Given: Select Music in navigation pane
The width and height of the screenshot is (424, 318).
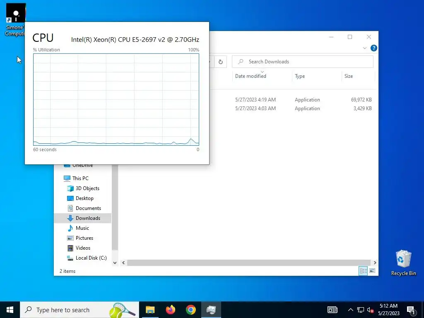Looking at the screenshot, I should tap(82, 228).
